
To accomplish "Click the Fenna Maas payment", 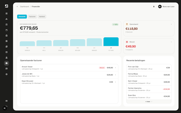I will point(149,75).
